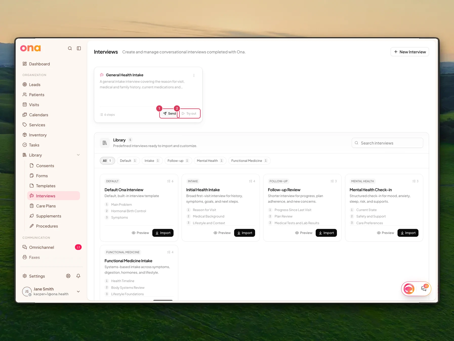The width and height of the screenshot is (454, 341).
Task: Open the Functional Medicine Intake card title
Action: (128, 261)
